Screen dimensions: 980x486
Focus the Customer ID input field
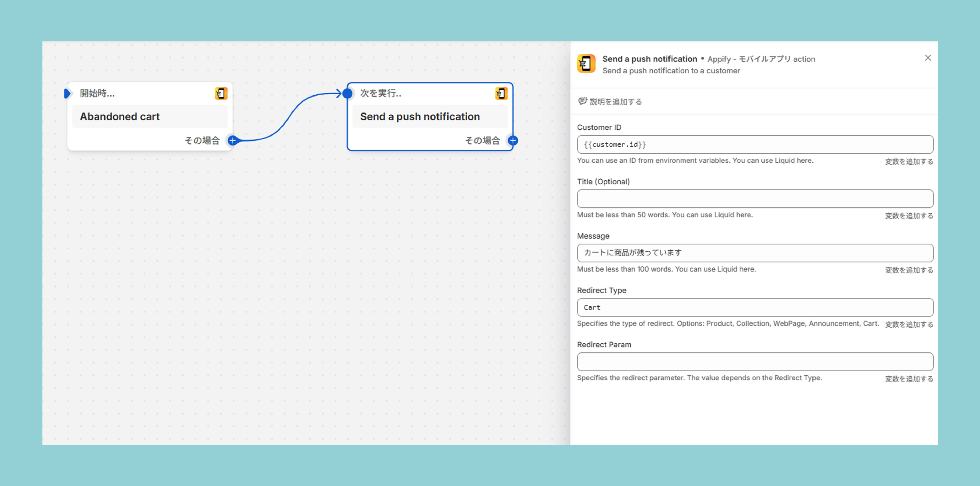[x=755, y=145]
